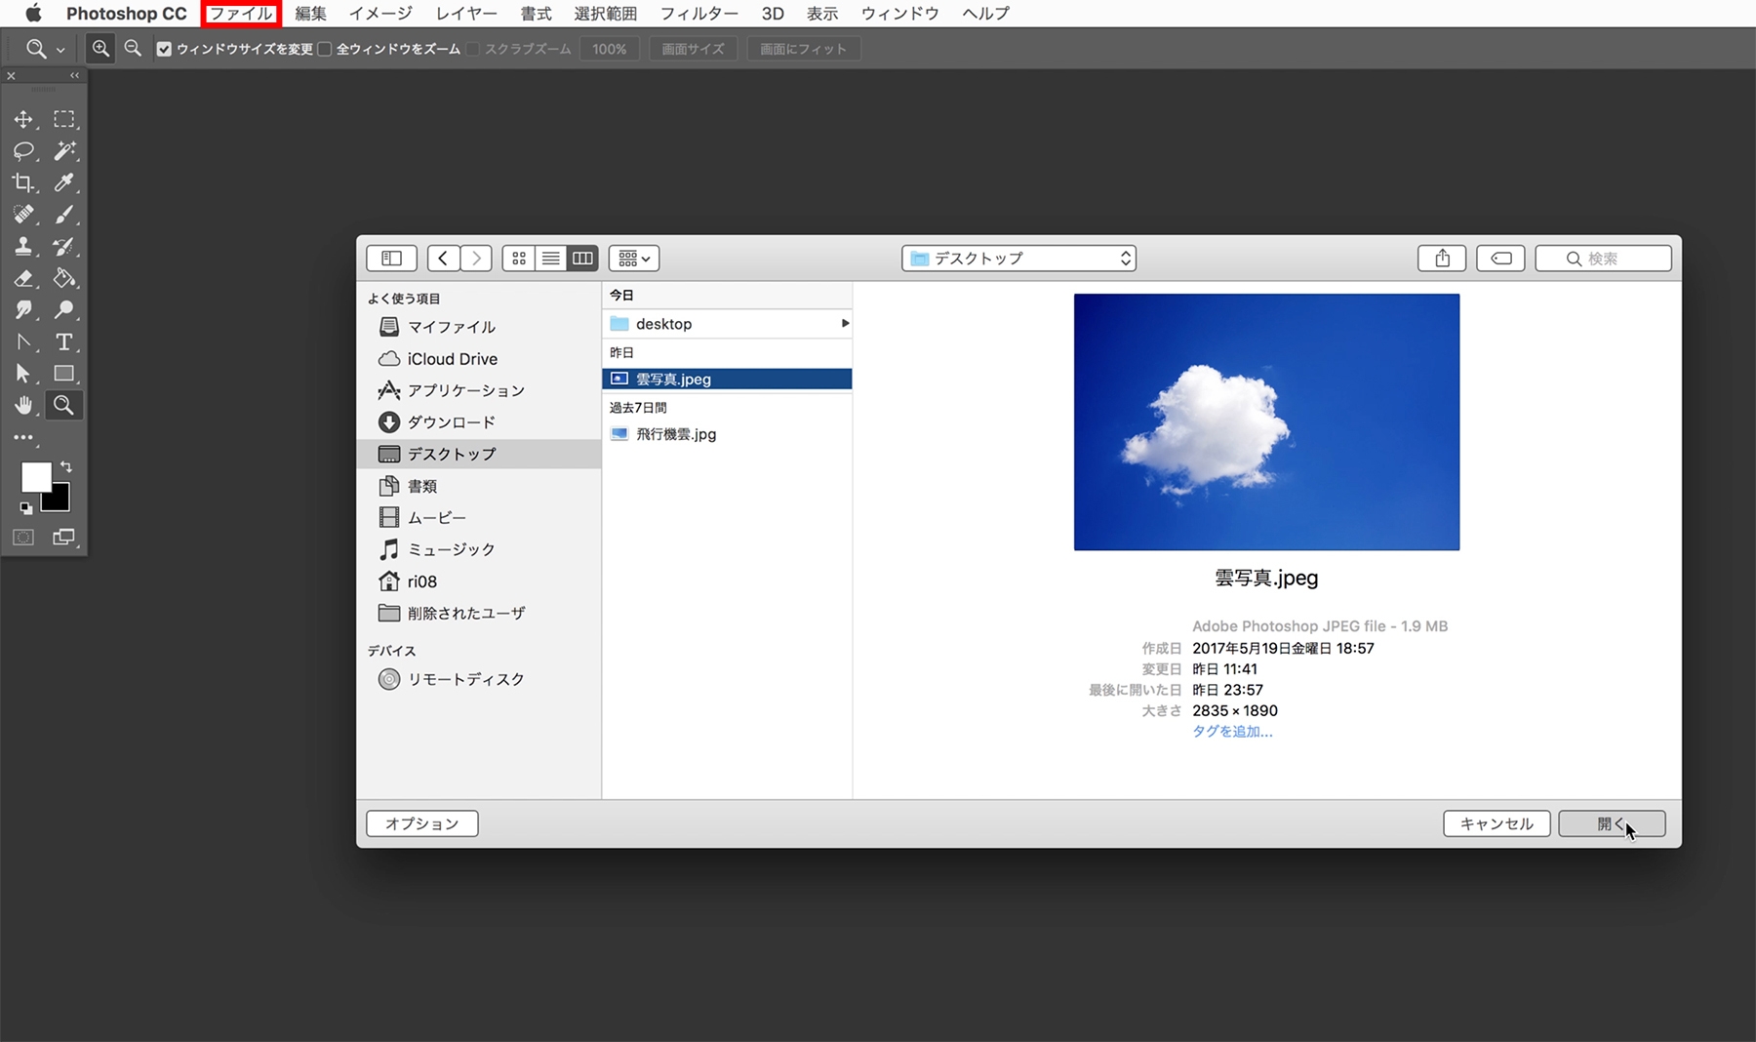
Task: Open the Zoom tool preset picker
Action: 44,49
